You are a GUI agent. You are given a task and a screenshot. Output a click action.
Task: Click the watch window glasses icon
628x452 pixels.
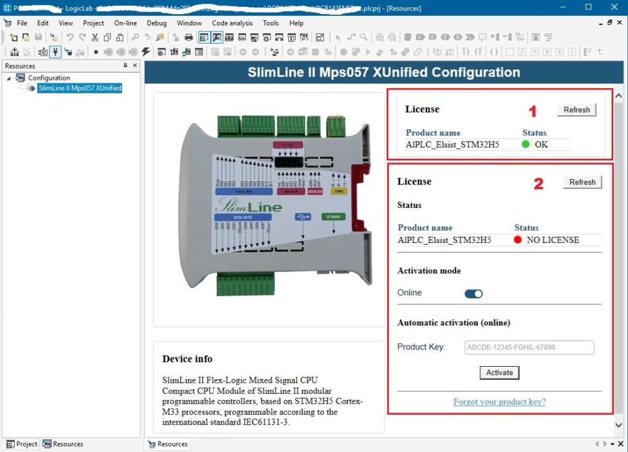[x=242, y=37]
